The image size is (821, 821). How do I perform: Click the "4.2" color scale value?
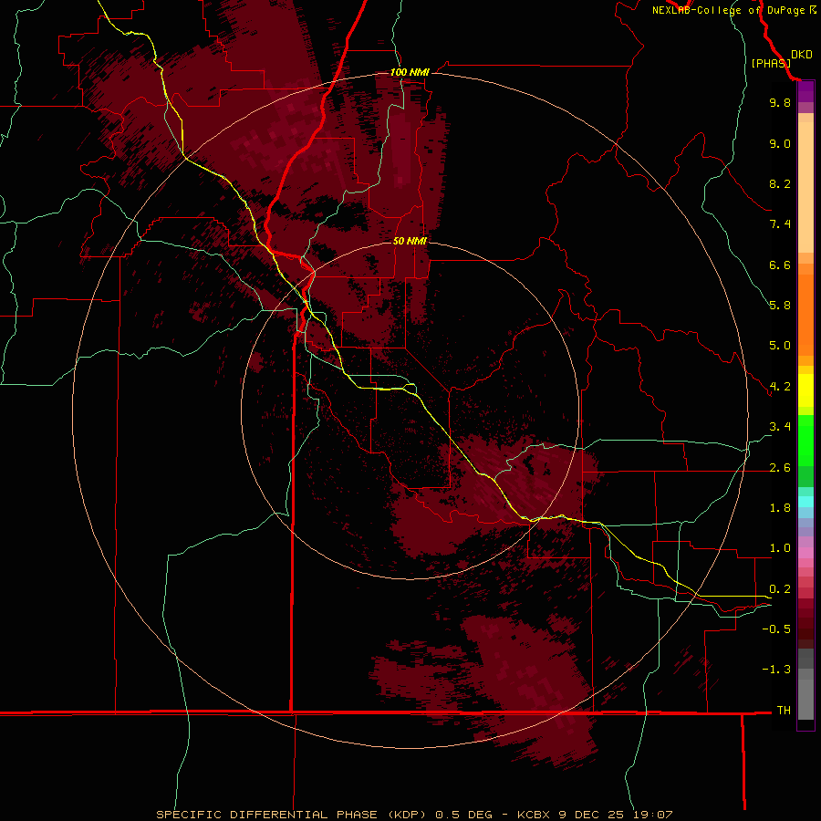point(780,387)
